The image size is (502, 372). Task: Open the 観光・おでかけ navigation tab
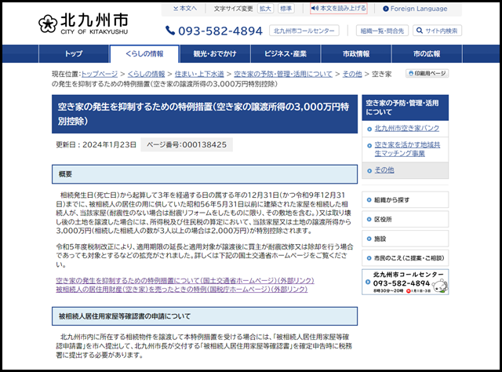pos(215,54)
